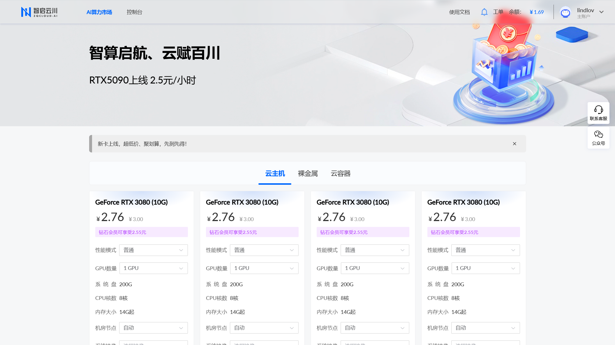Click the 工单 link in header
615x345 pixels.
498,12
